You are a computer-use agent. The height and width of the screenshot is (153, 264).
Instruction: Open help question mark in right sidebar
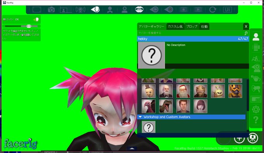coord(256,120)
